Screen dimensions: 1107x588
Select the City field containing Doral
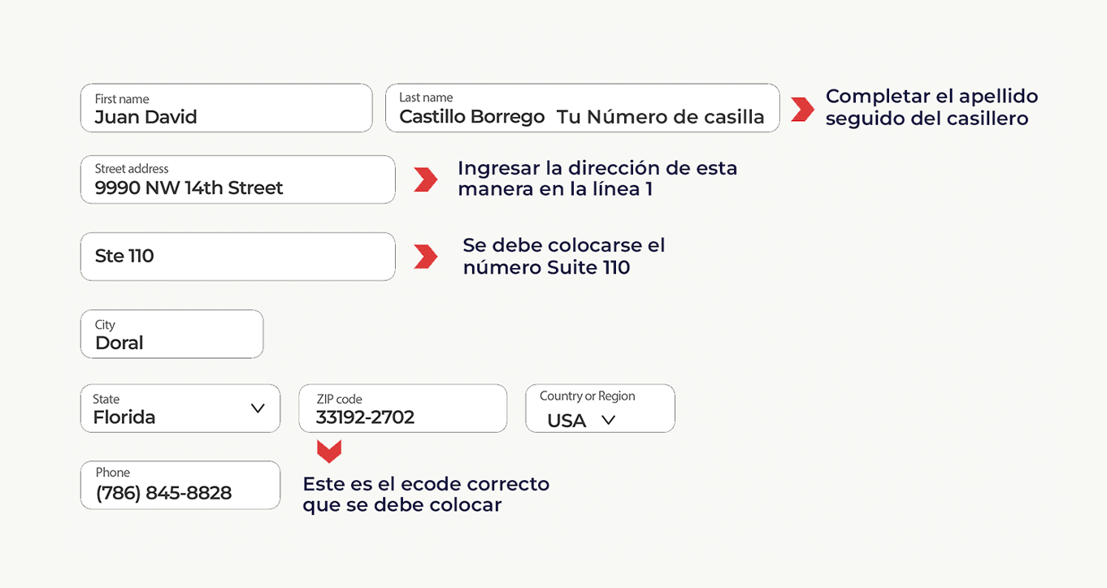pyautogui.click(x=171, y=334)
